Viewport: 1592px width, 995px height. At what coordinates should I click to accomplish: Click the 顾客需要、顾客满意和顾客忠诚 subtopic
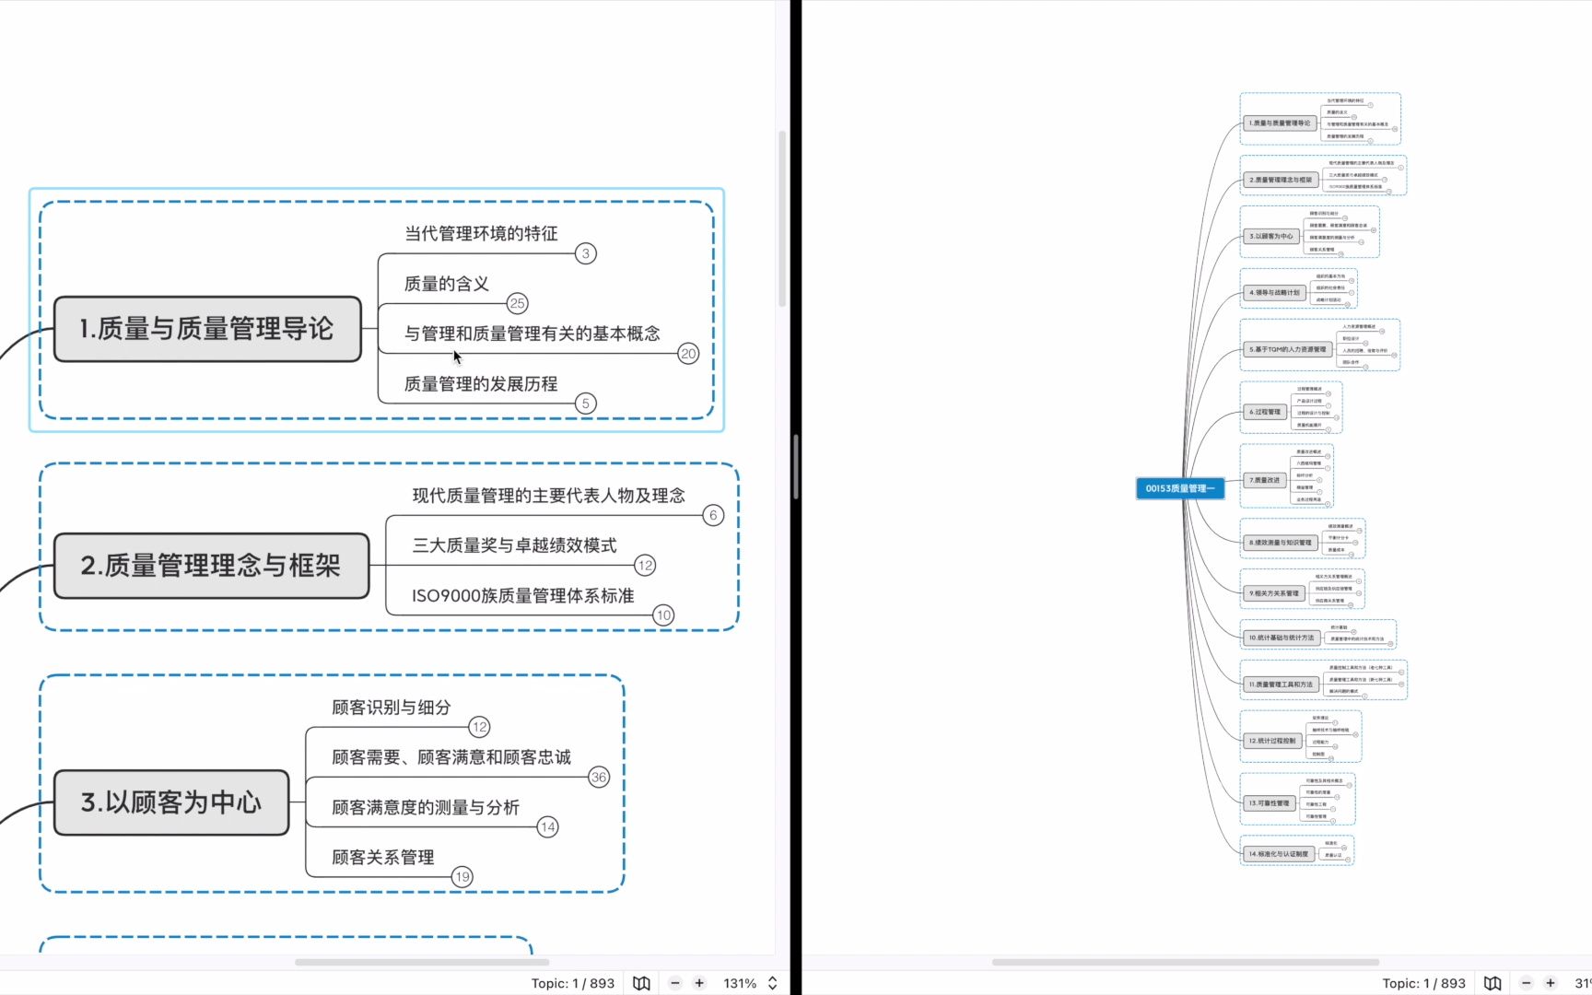tap(451, 757)
